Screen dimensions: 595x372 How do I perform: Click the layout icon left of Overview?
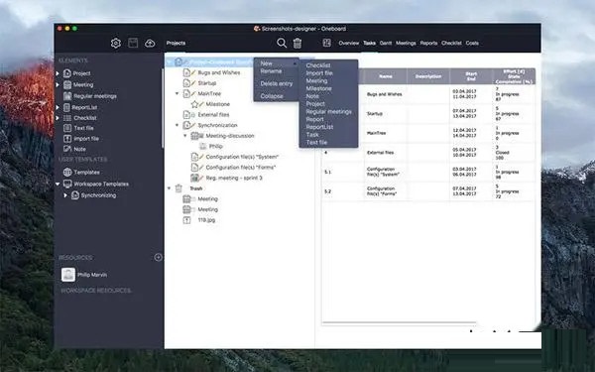pyautogui.click(x=326, y=43)
